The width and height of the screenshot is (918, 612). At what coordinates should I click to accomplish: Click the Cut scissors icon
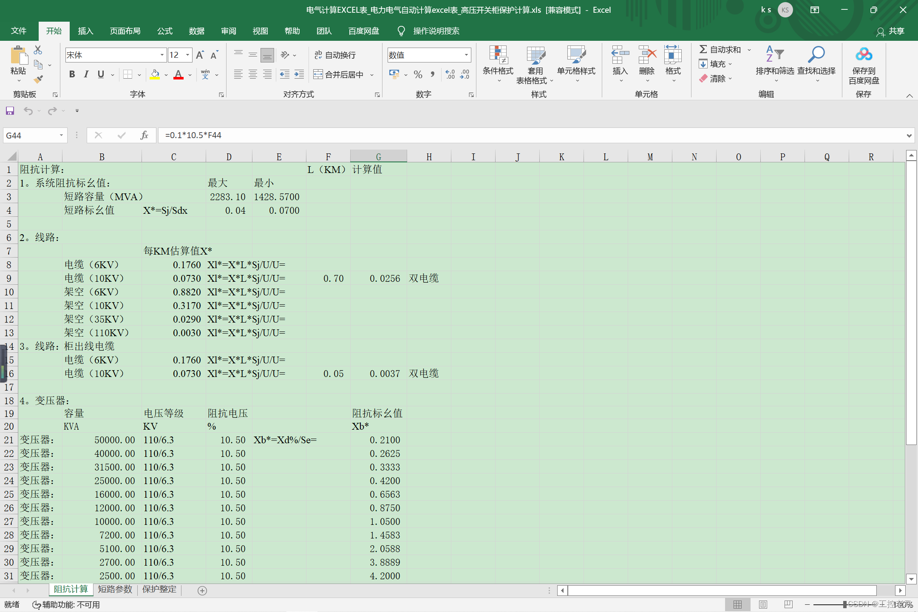(x=38, y=50)
